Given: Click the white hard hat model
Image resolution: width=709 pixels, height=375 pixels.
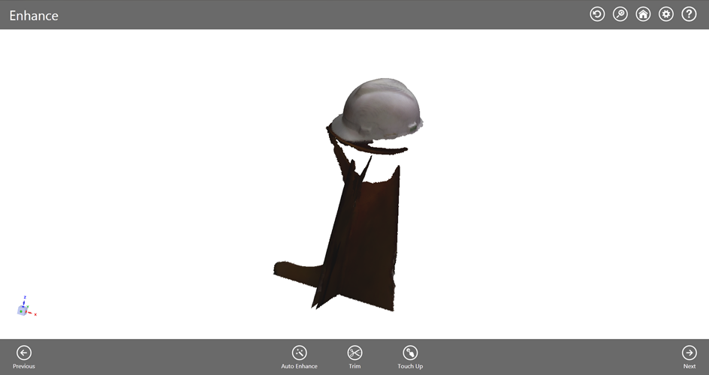Looking at the screenshot, I should point(378,109).
